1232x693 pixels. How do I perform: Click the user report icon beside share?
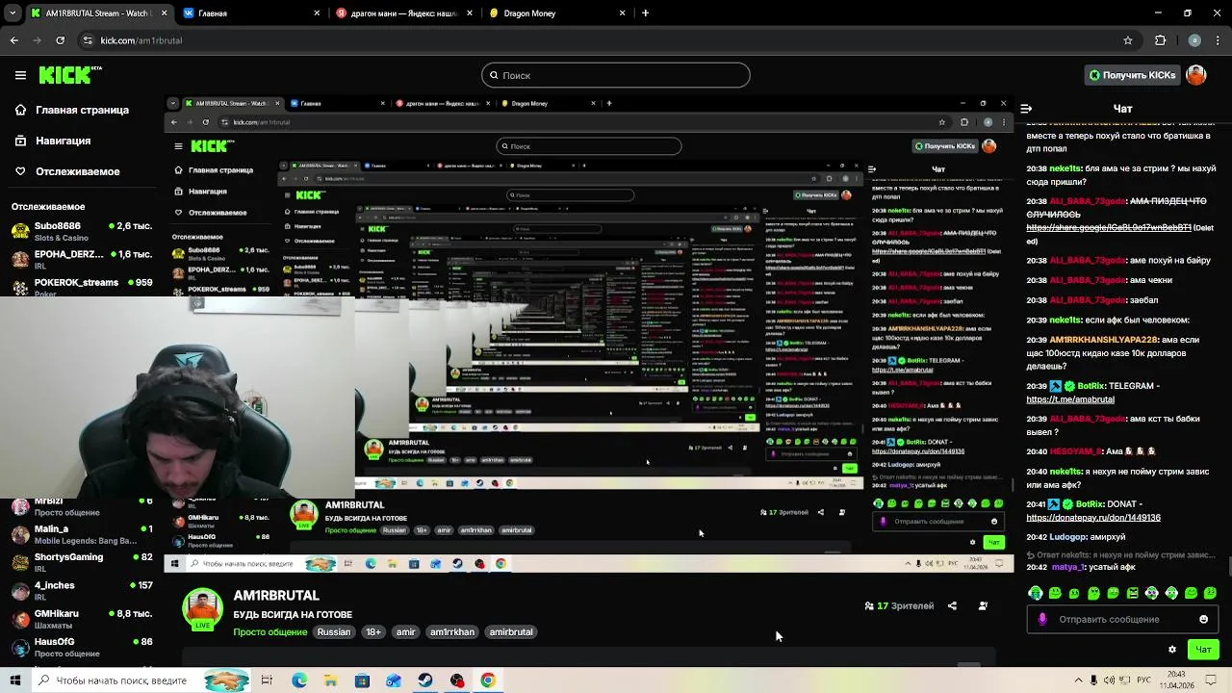point(983,605)
